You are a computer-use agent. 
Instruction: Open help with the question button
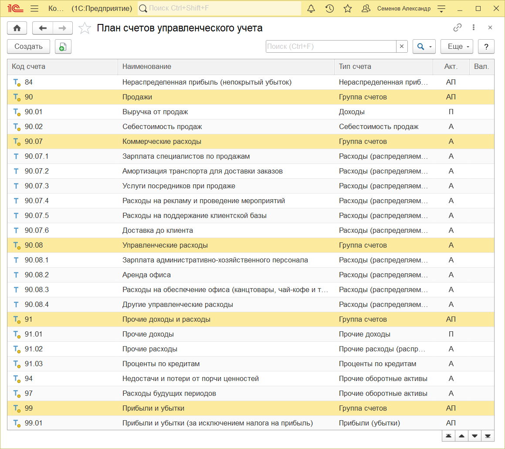[486, 46]
